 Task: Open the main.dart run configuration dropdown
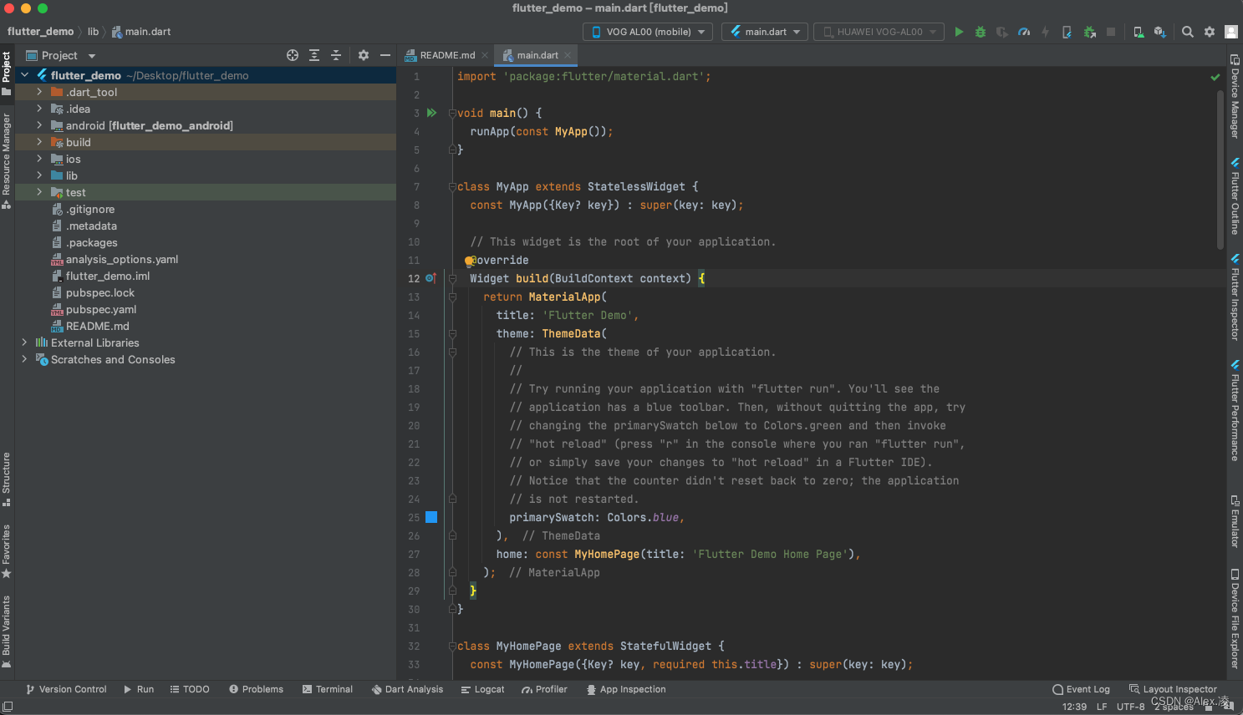tap(763, 31)
